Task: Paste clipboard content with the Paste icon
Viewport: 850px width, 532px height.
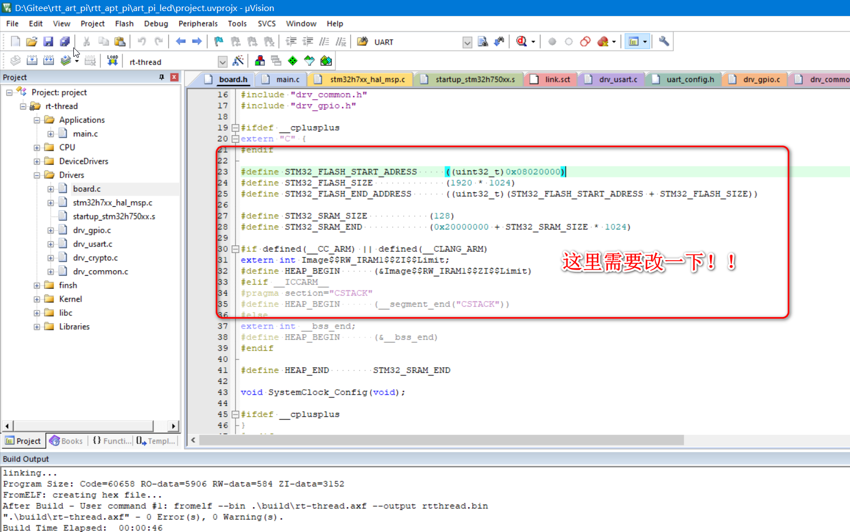Action: 120,42
